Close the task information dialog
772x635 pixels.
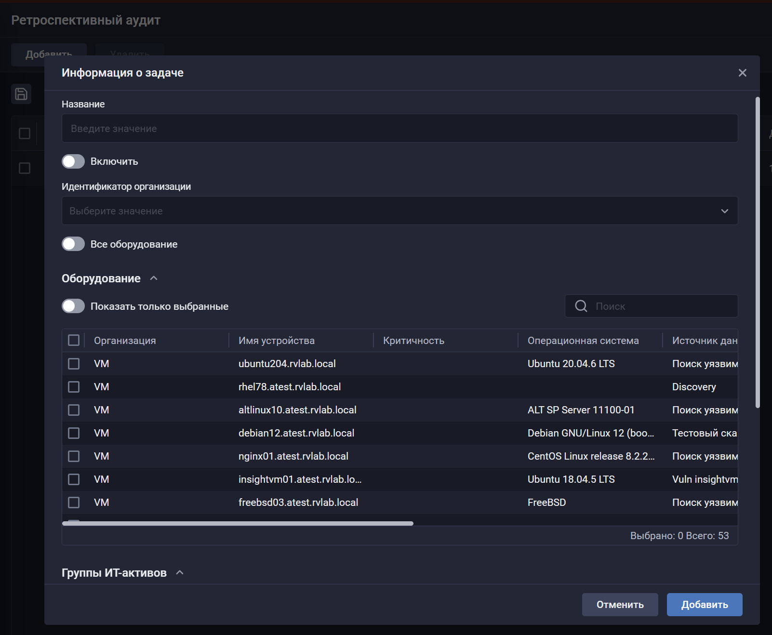(742, 73)
